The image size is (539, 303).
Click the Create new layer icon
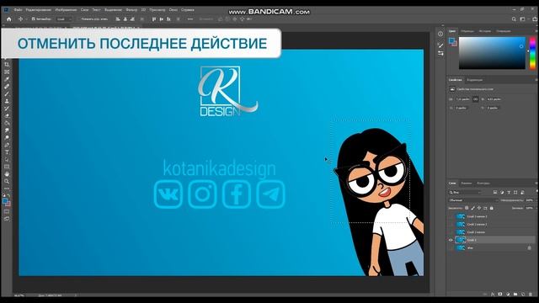tap(523, 295)
